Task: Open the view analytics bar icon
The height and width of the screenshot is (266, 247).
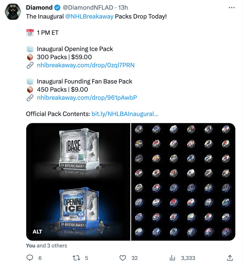Action: click(172, 258)
